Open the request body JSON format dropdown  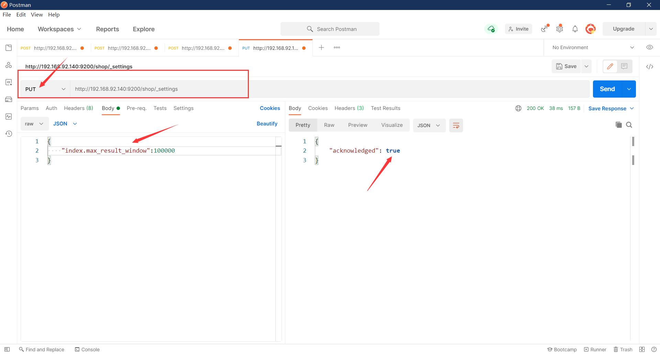coord(65,124)
